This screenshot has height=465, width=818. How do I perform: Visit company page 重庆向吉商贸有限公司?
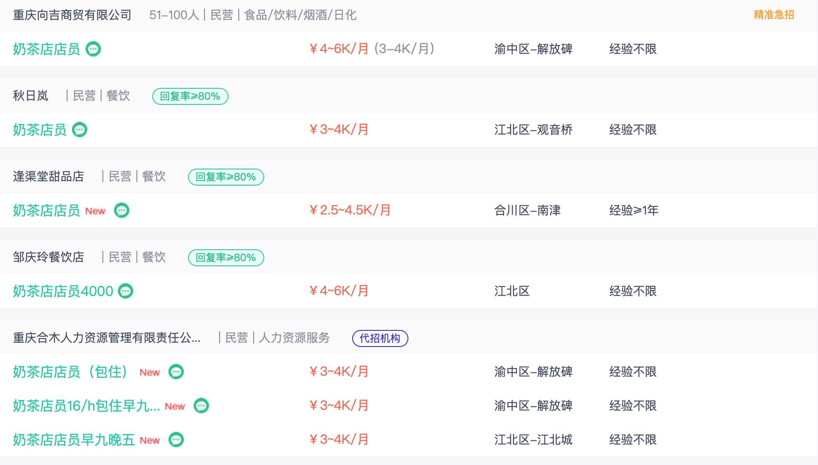click(x=72, y=15)
